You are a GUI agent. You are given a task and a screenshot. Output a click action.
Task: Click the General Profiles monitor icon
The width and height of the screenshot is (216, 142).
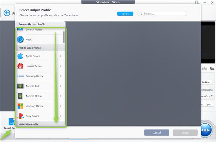pos(20,29)
